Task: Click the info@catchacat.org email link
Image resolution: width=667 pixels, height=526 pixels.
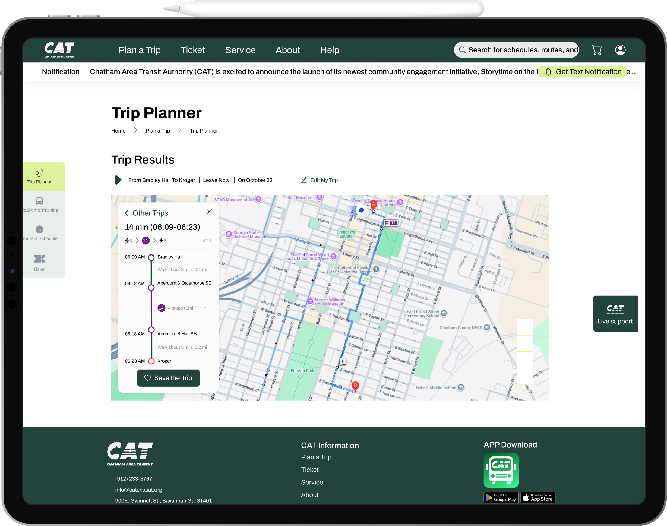Action: [138, 490]
